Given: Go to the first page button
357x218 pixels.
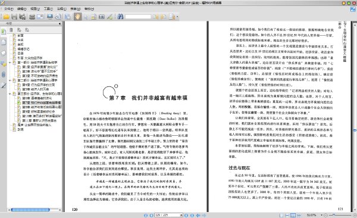Looking at the screenshot, I should coord(146,215).
